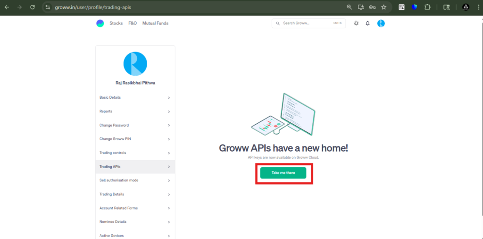Bookmark this page with the star icon
Viewport: 483px width, 239px height.
point(383,7)
